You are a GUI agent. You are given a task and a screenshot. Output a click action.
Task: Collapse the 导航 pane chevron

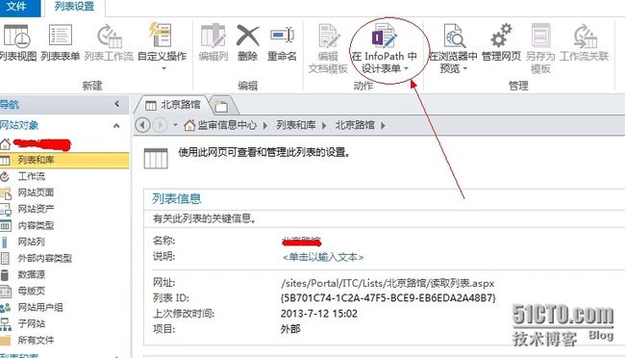click(116, 104)
